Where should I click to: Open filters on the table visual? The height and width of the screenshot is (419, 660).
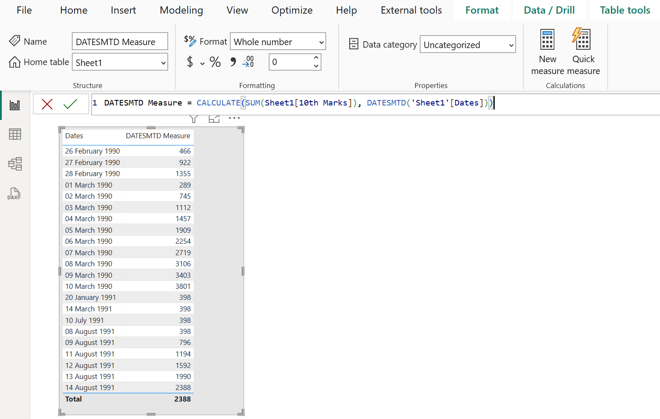tap(194, 118)
